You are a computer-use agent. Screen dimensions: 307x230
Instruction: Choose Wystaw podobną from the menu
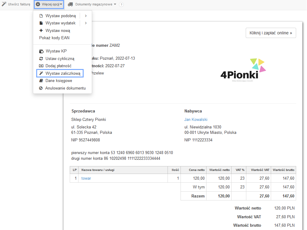[61, 16]
